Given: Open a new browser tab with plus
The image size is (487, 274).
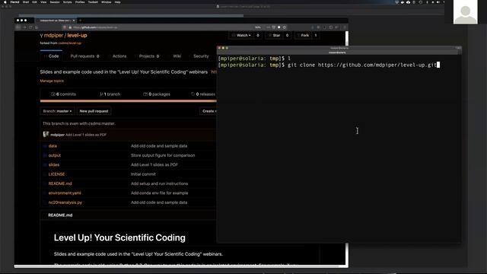Looking at the screenshot, I should (x=80, y=21).
